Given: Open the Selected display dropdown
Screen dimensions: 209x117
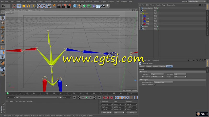Looking at the screenshot, I should click(157, 74).
